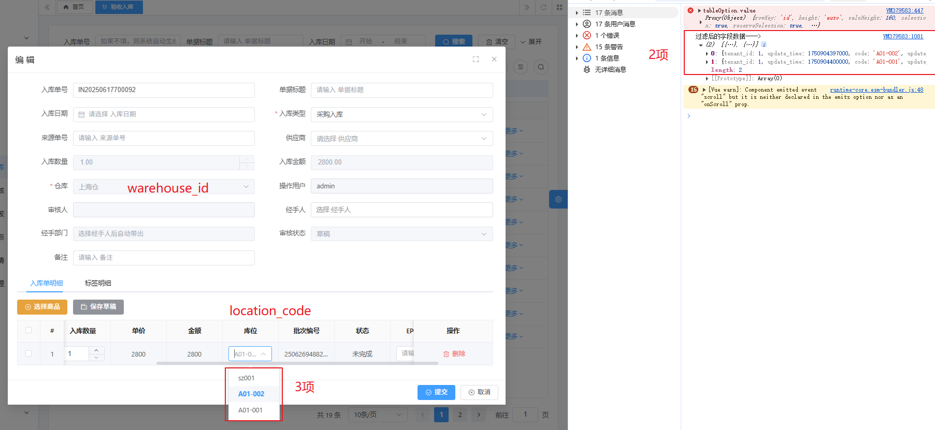The image size is (935, 430).
Task: Go to page 2 in pagination
Action: pos(460,414)
